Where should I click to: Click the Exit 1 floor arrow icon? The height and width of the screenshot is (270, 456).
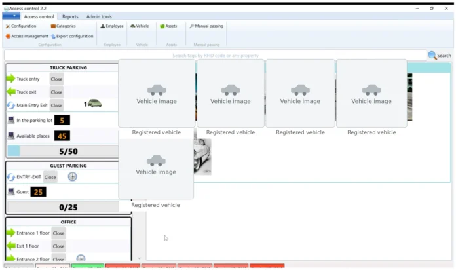(x=10, y=246)
